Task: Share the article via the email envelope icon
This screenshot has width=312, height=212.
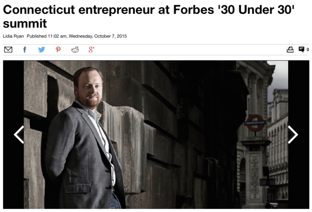Action: (x=8, y=49)
